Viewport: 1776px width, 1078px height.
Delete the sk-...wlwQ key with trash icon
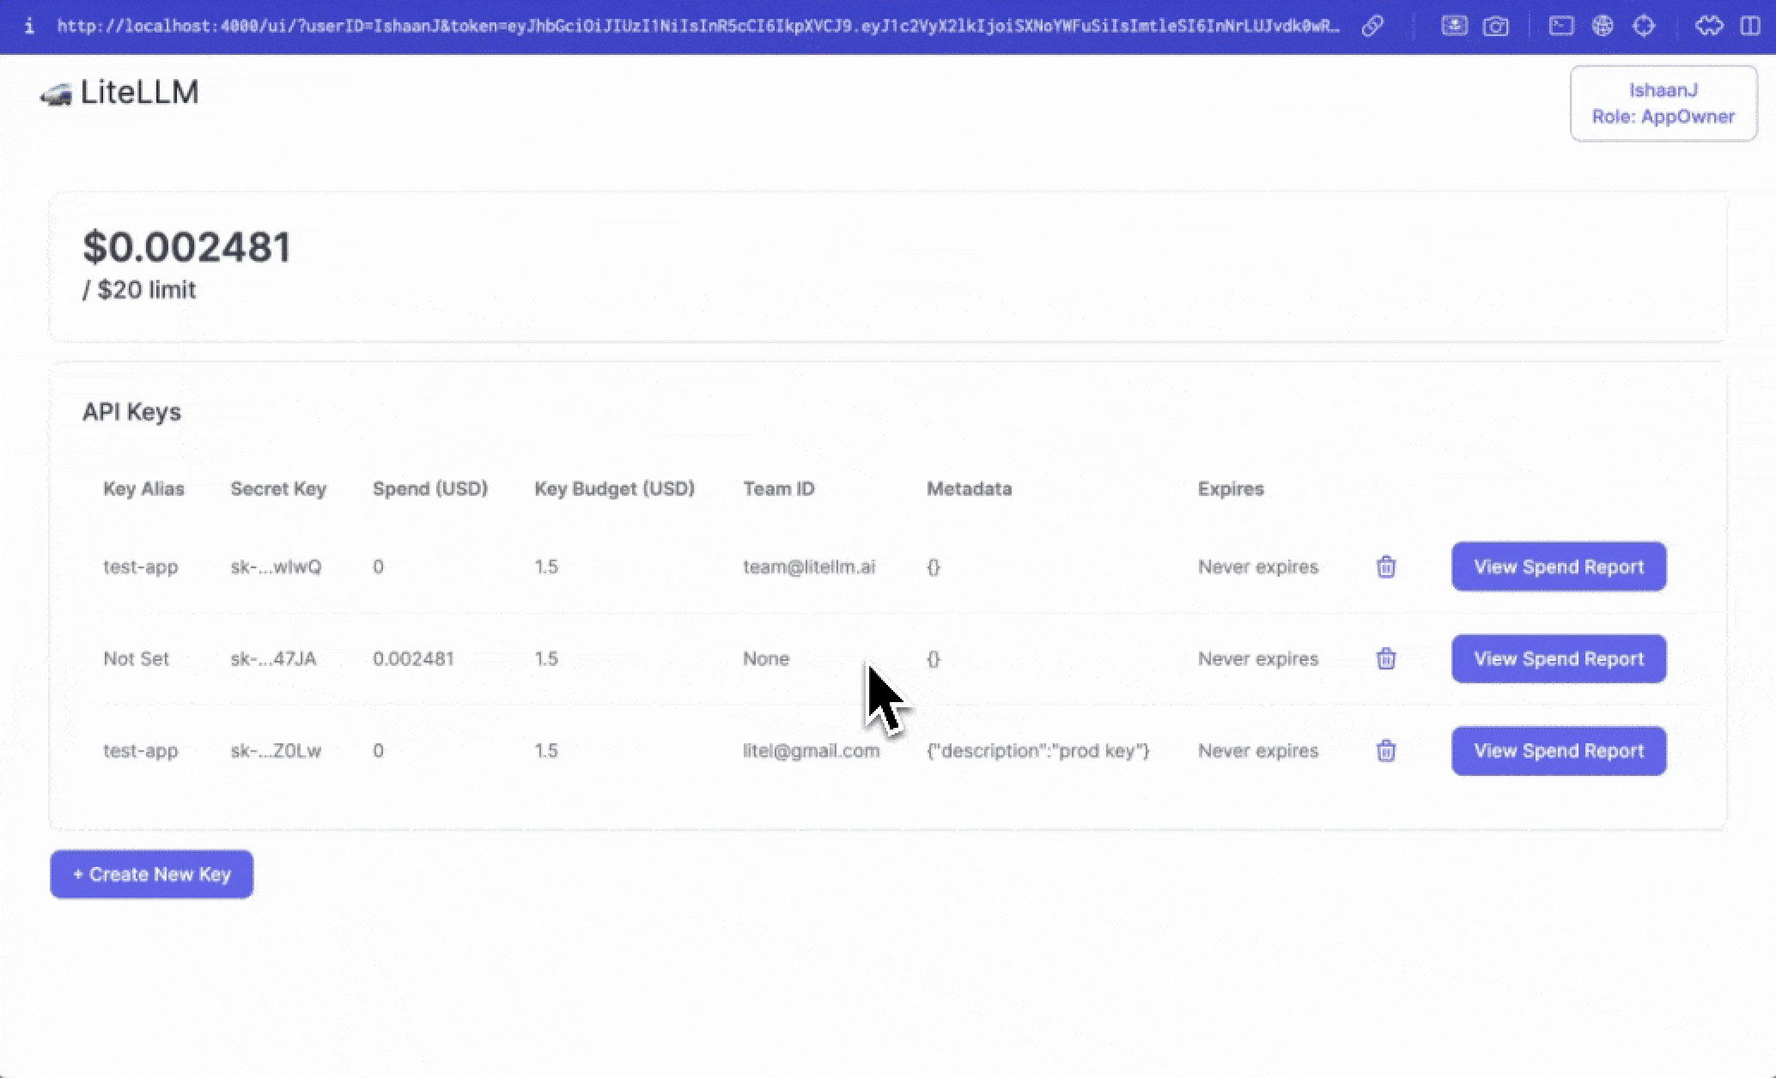pos(1385,566)
